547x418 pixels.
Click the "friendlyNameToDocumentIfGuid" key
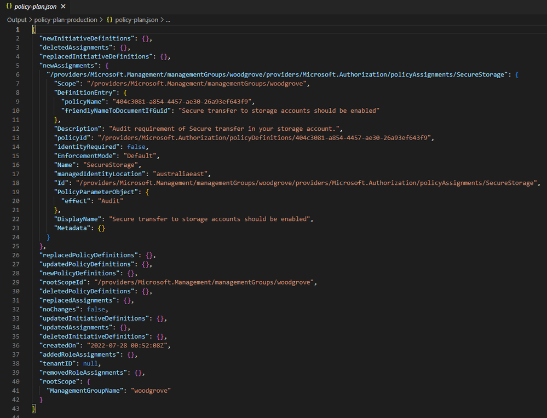point(116,111)
